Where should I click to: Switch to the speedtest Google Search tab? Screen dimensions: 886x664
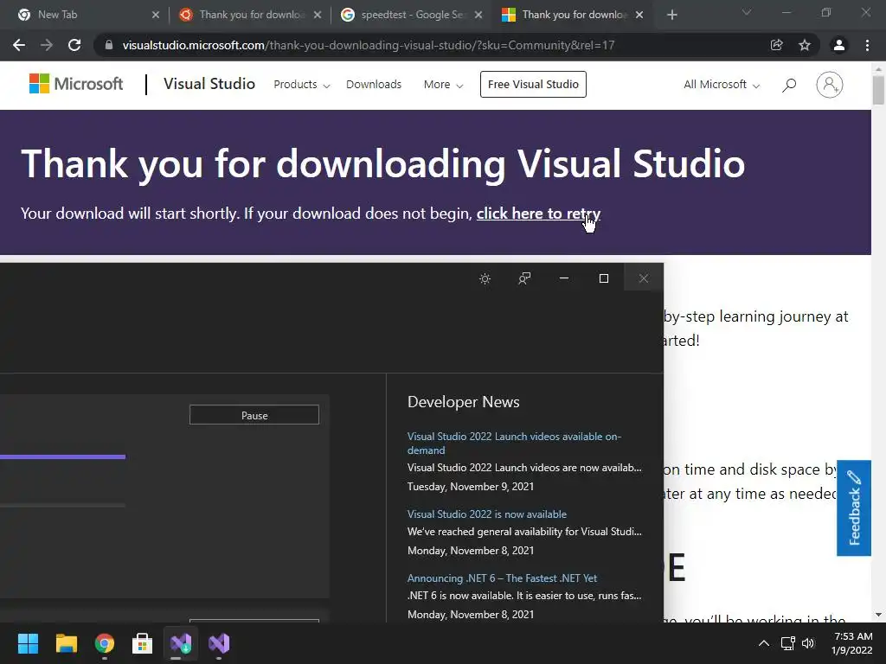(410, 15)
